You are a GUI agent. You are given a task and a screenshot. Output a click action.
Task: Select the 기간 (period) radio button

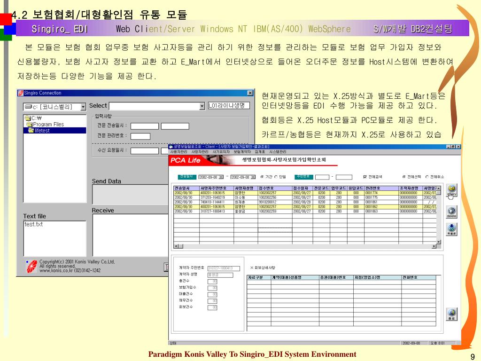[x=262, y=177]
